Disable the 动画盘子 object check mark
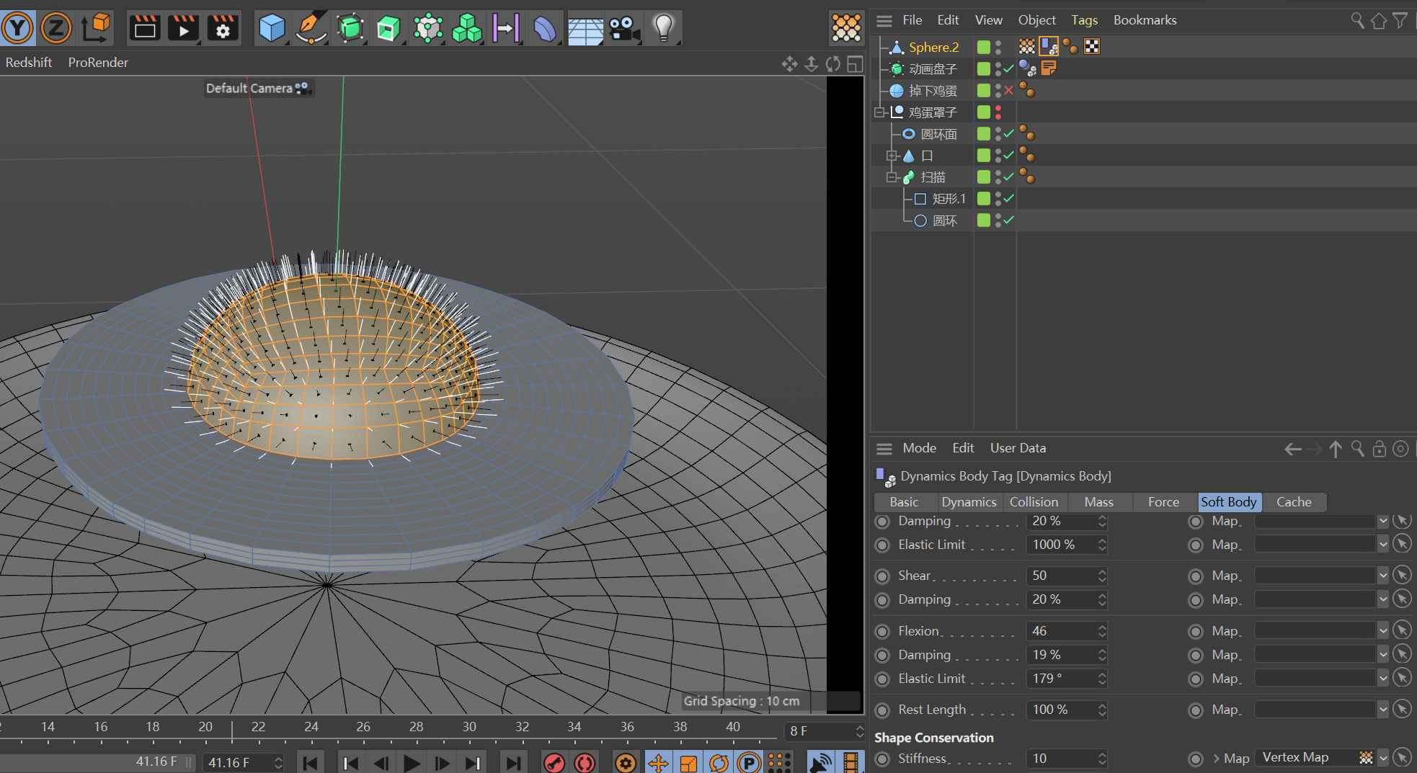 coord(1009,69)
